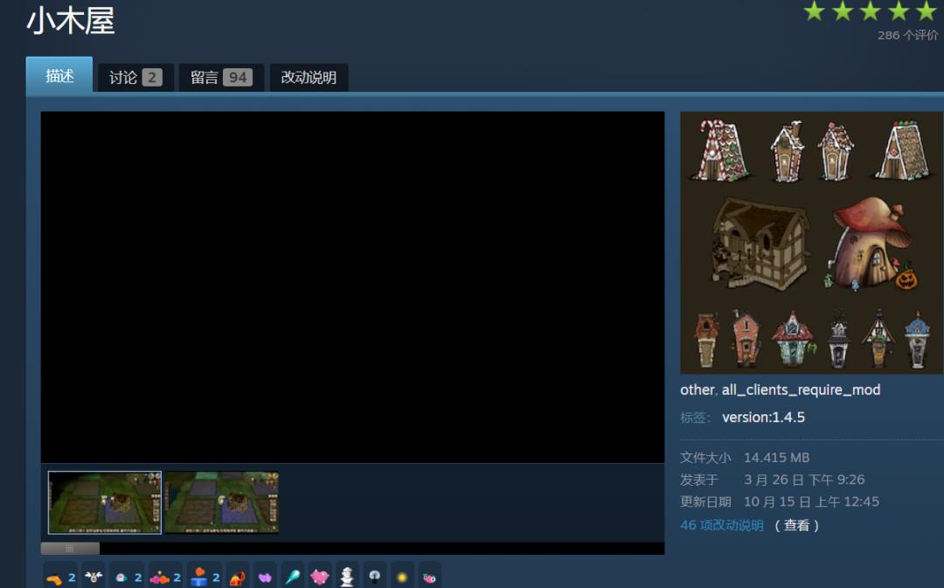Screen dimensions: 944x588
Task: Open the 讨论 discussions tab
Action: [x=135, y=78]
